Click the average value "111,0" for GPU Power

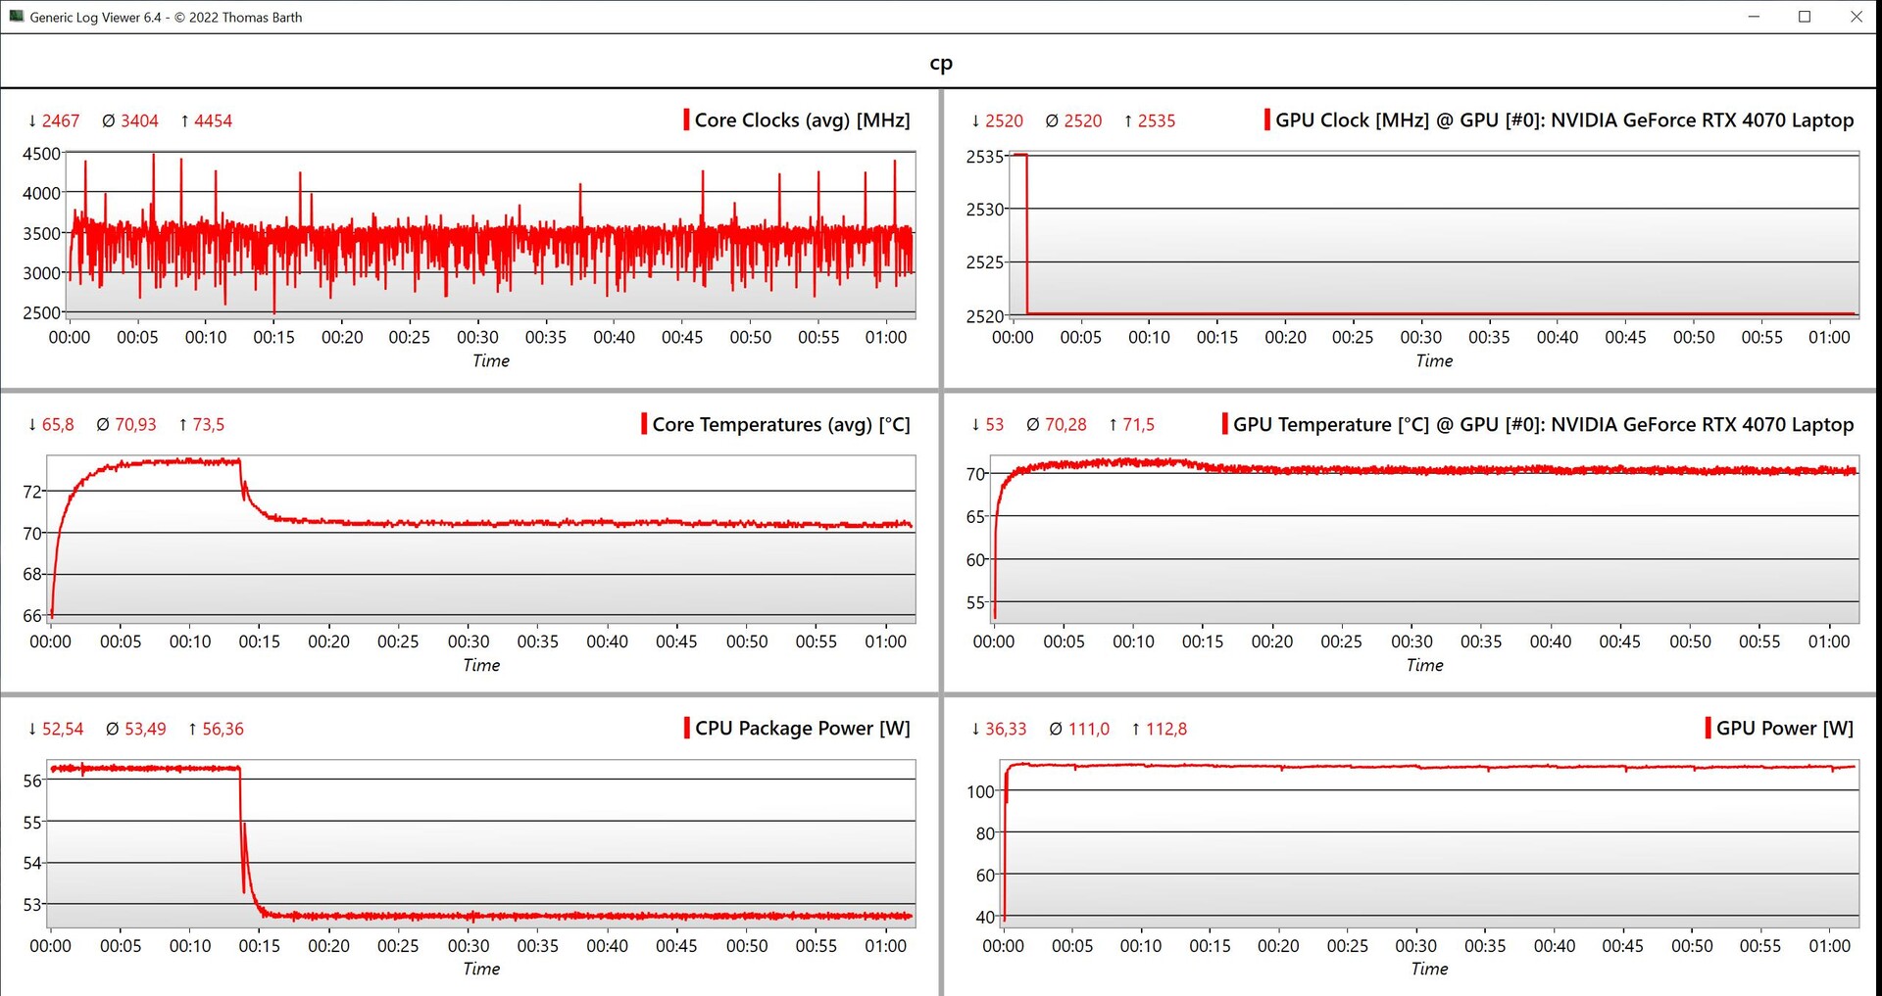[1089, 730]
